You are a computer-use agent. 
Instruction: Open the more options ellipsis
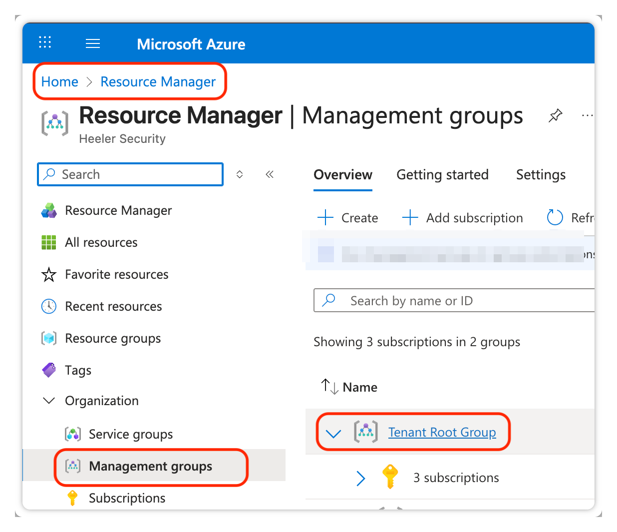[588, 116]
